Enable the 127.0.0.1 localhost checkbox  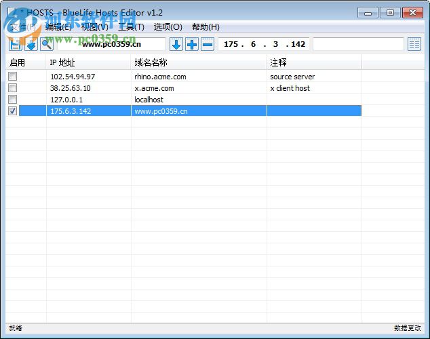(13, 100)
